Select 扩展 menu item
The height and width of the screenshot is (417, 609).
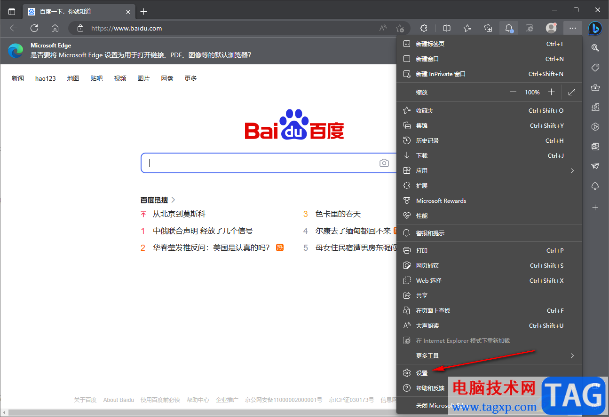(489, 185)
